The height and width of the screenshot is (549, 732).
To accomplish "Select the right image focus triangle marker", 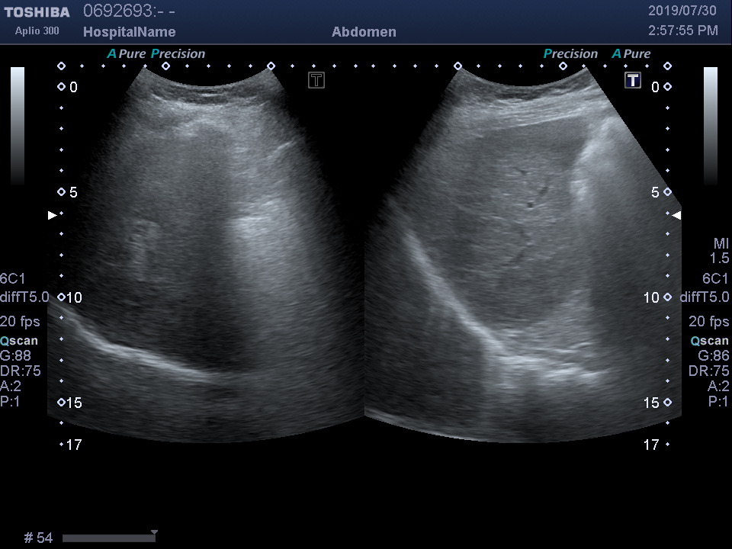I will point(676,215).
